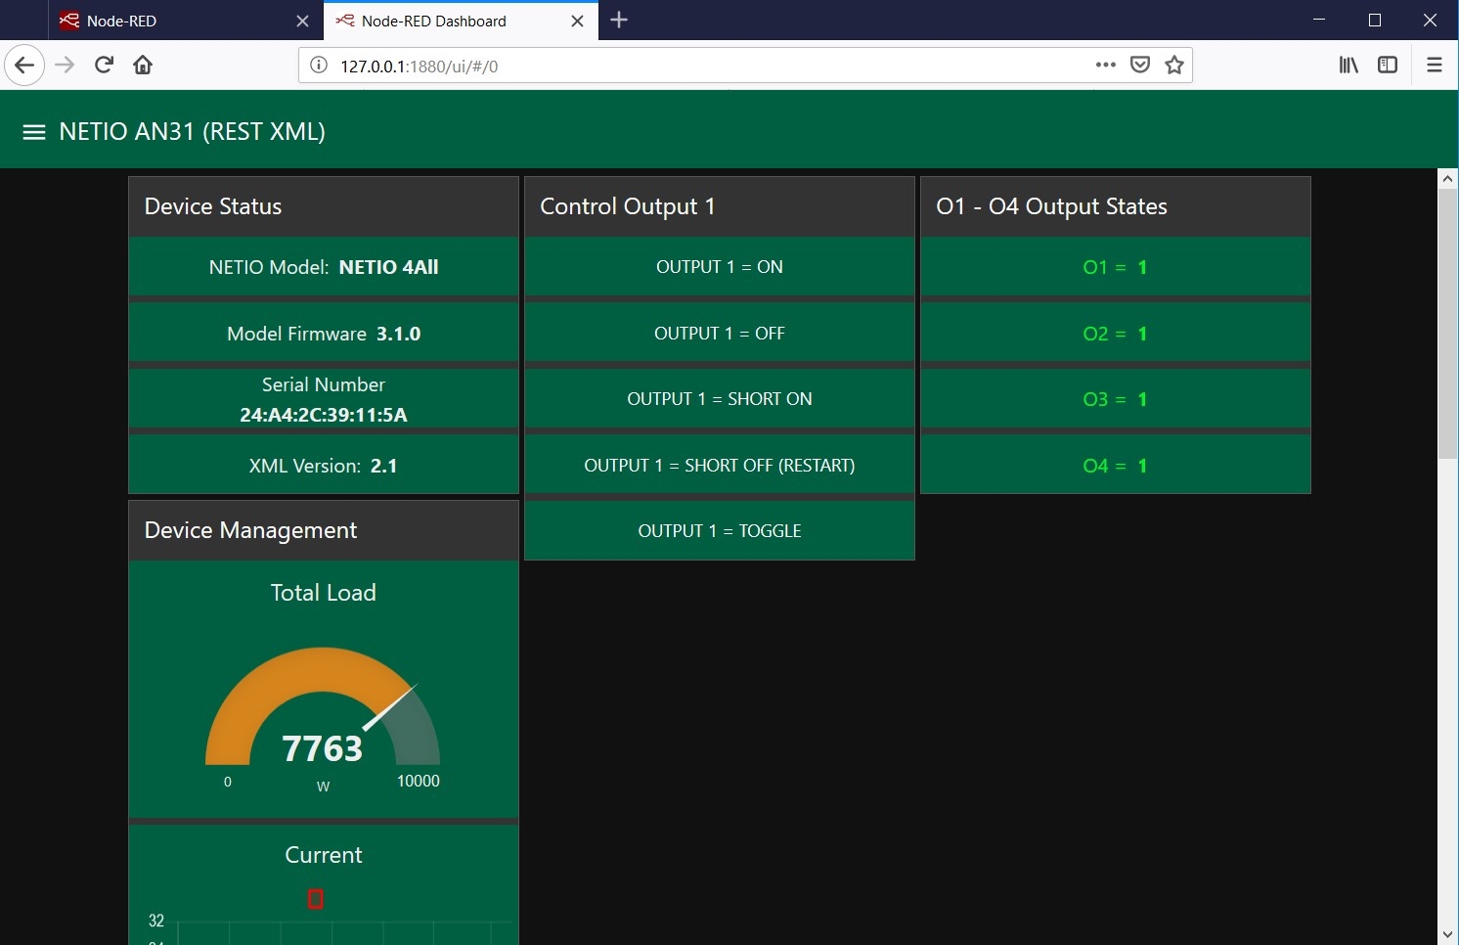Click the Total Load gauge
The image size is (1459, 945).
[323, 706]
